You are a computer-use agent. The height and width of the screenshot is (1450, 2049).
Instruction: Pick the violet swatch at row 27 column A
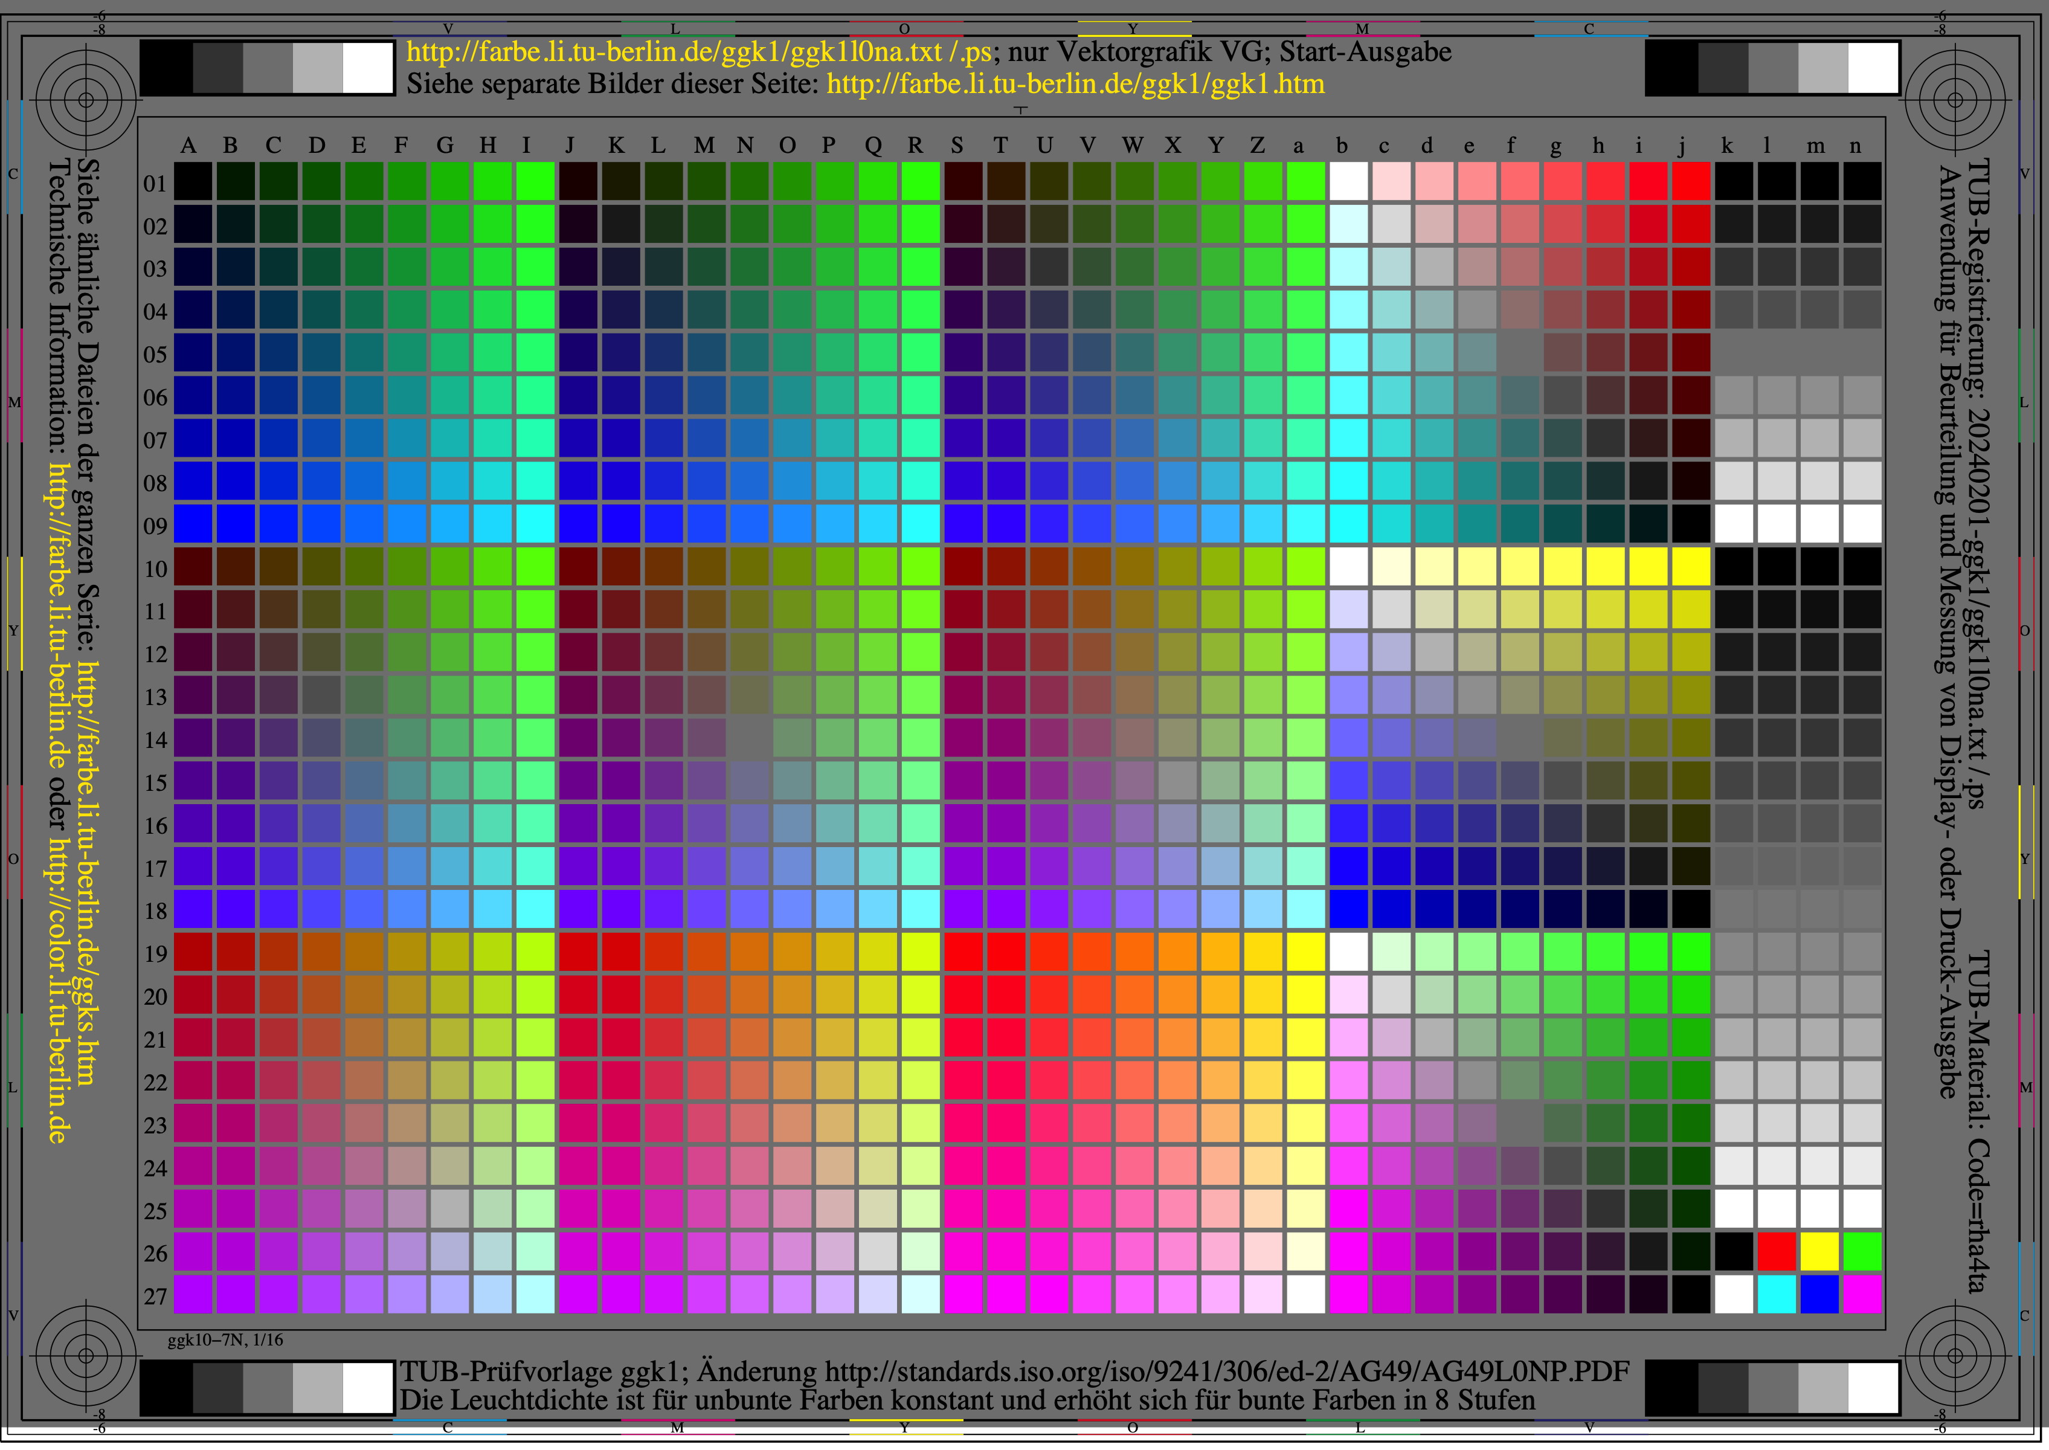193,1295
